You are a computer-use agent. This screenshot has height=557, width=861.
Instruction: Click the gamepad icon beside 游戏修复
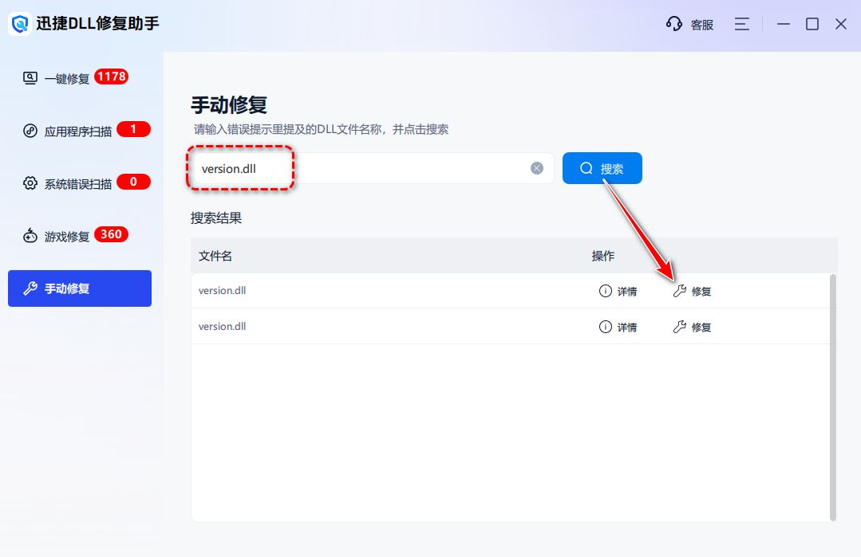(x=30, y=236)
